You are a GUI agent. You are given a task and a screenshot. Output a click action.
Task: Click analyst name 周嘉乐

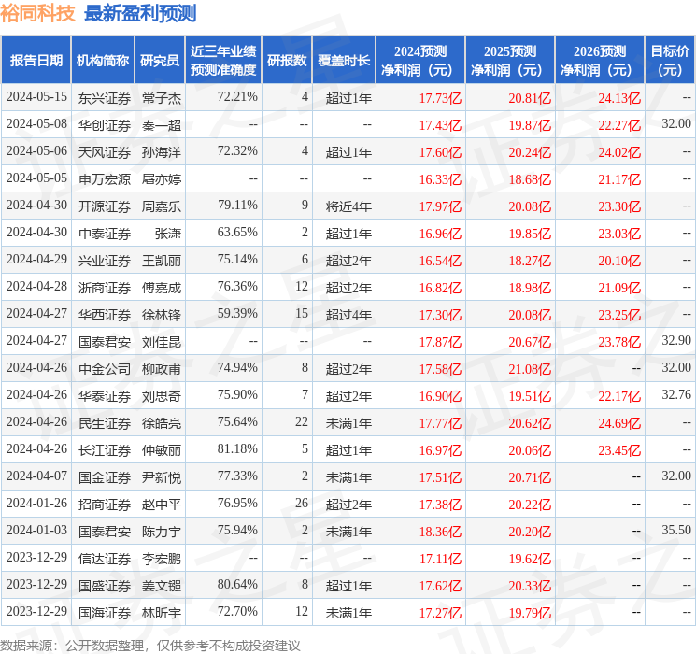tap(162, 206)
